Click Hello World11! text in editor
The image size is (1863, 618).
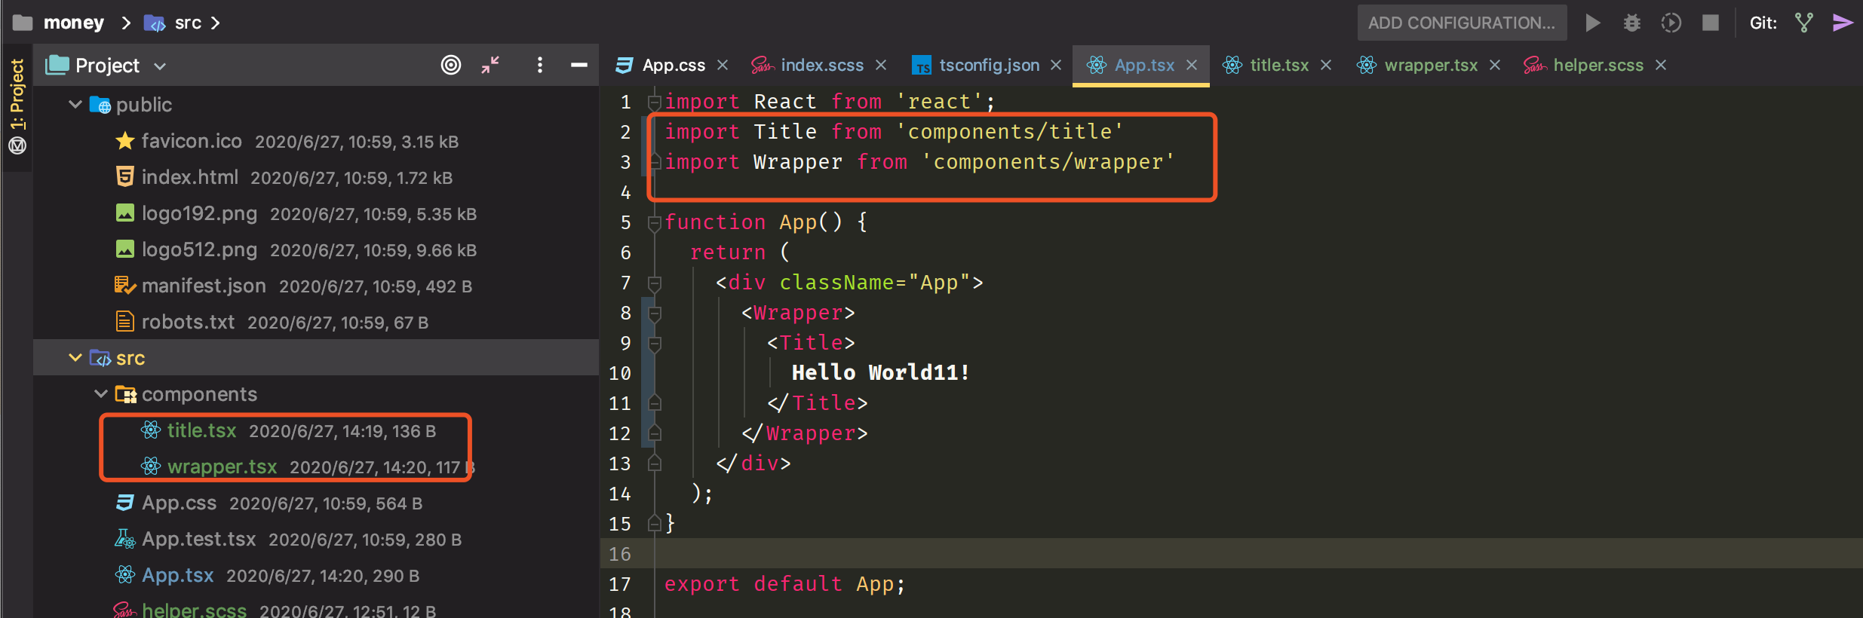click(x=880, y=372)
